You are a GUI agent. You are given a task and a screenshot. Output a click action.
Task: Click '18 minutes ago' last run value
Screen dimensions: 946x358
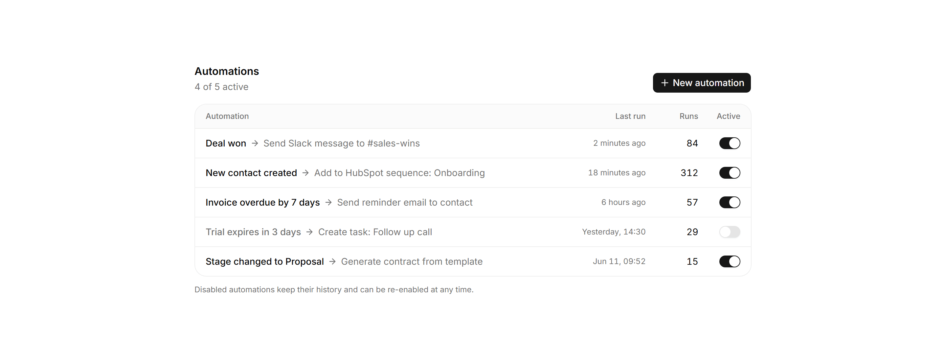[x=617, y=172]
